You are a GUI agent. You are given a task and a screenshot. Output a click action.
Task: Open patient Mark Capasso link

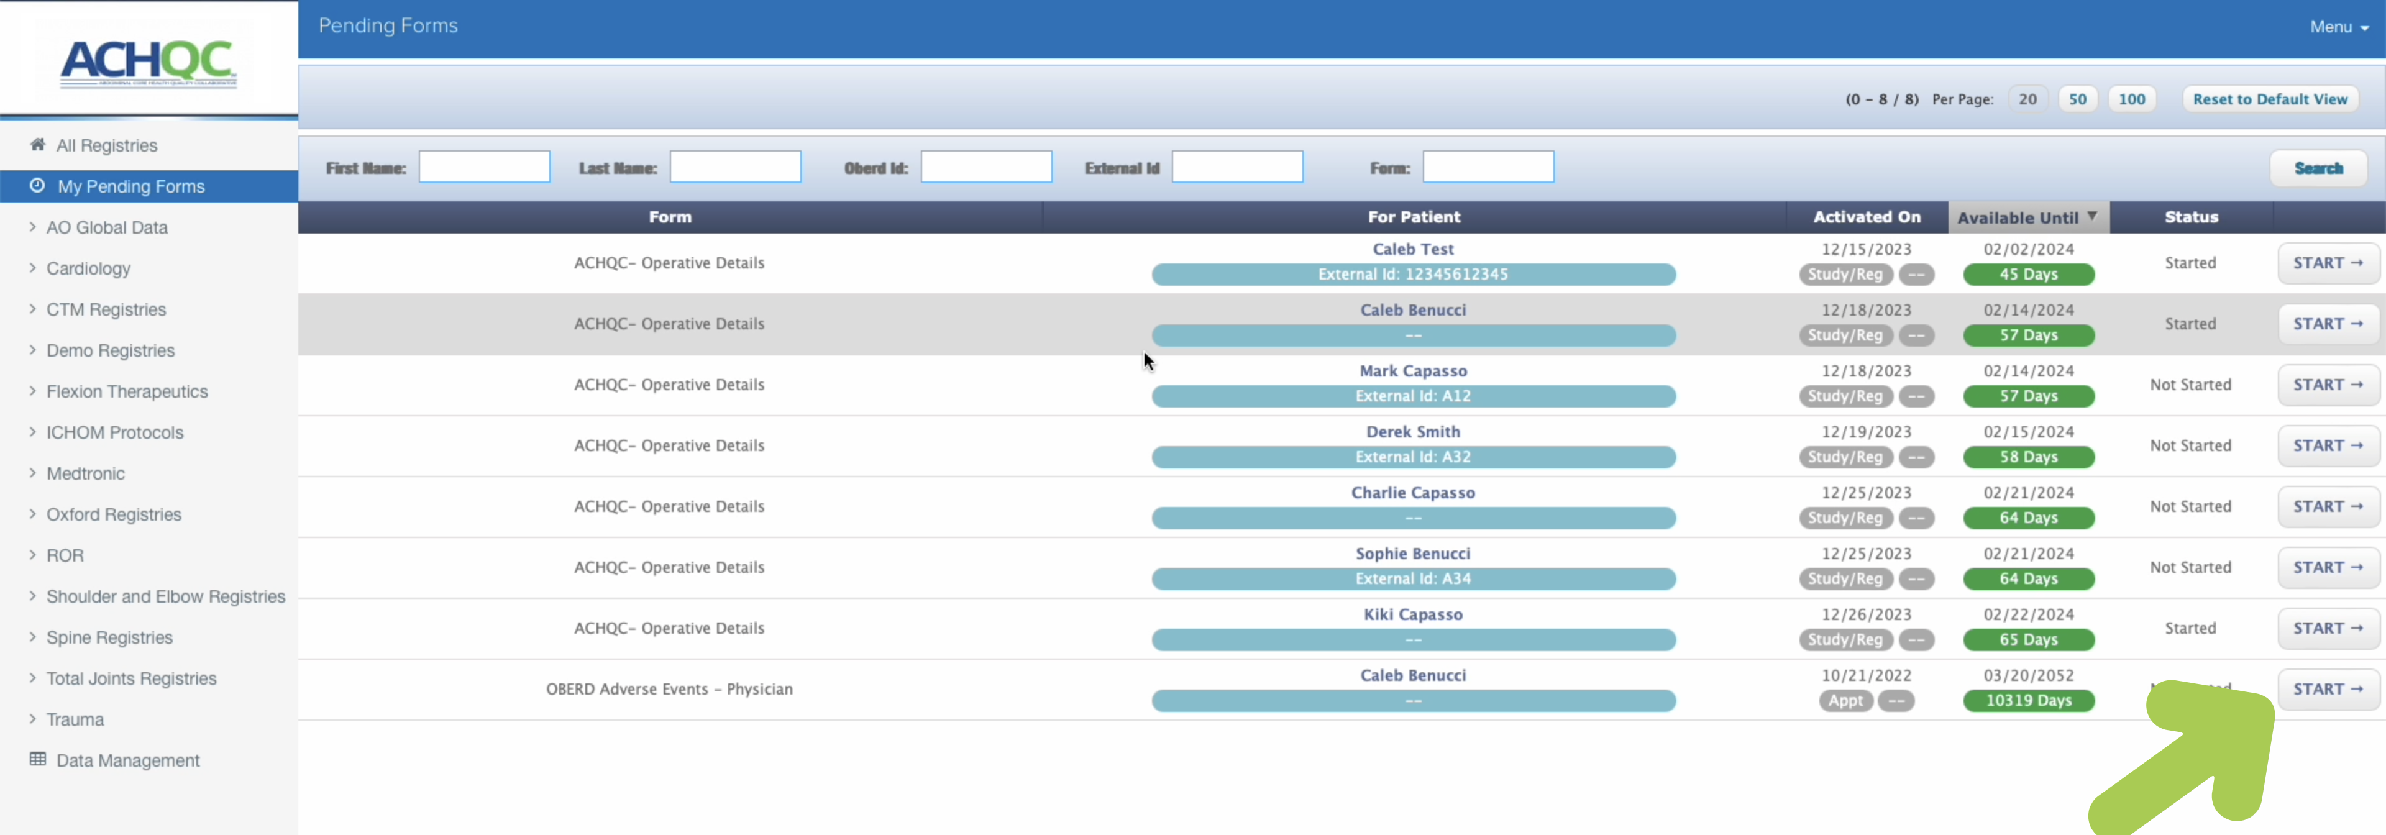tap(1412, 371)
